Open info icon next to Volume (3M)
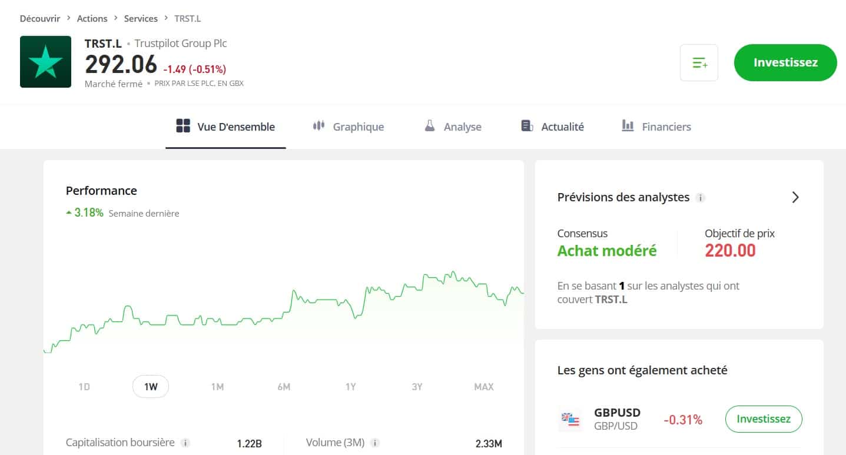846x455 pixels. pyautogui.click(x=376, y=443)
